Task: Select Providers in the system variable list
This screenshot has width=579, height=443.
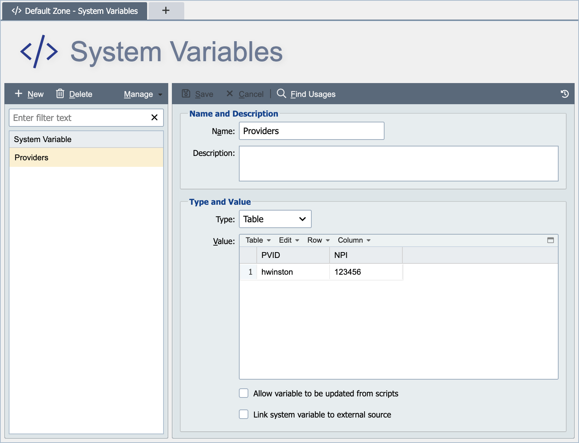Action: click(x=86, y=157)
